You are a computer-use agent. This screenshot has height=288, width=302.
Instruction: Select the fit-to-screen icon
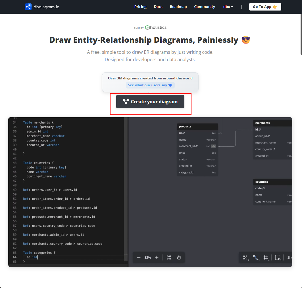(169, 258)
